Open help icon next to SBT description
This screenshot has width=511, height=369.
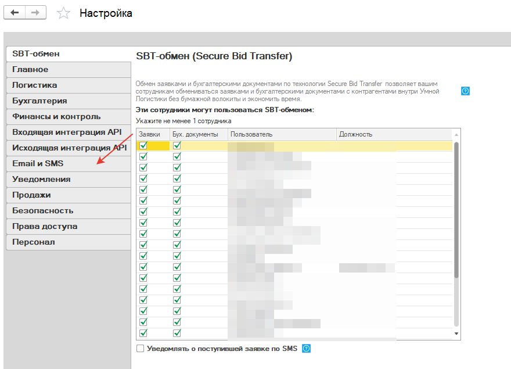pos(465,91)
